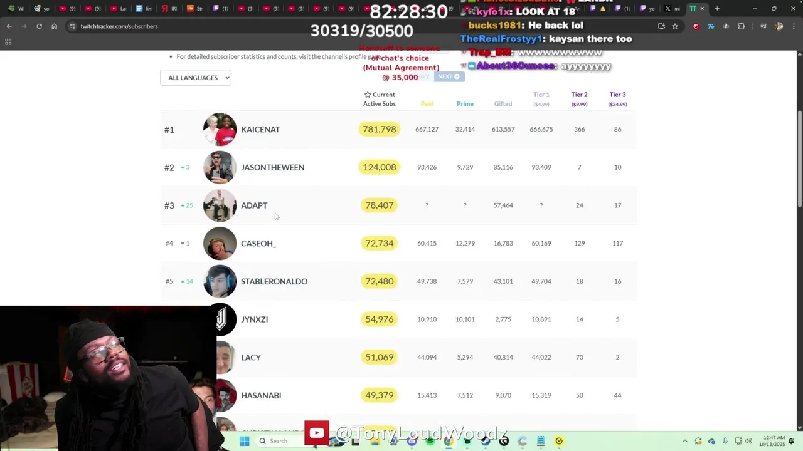Viewport: 803px width, 451px height.
Task: Open the notepad app icon in taskbar
Action: pyautogui.click(x=541, y=441)
